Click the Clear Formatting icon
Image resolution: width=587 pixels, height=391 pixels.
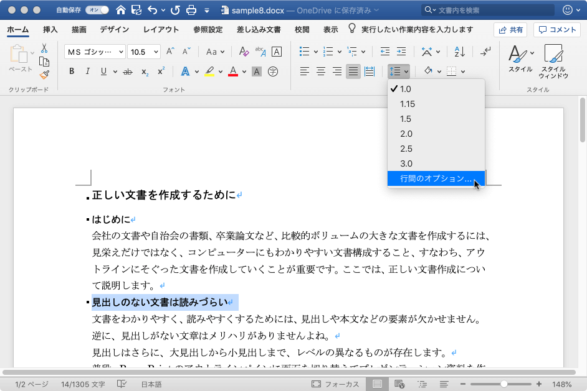pyautogui.click(x=244, y=52)
